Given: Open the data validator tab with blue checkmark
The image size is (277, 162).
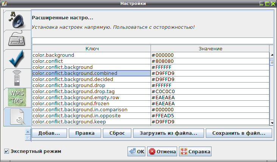Looking at the screenshot, I should point(17,59).
